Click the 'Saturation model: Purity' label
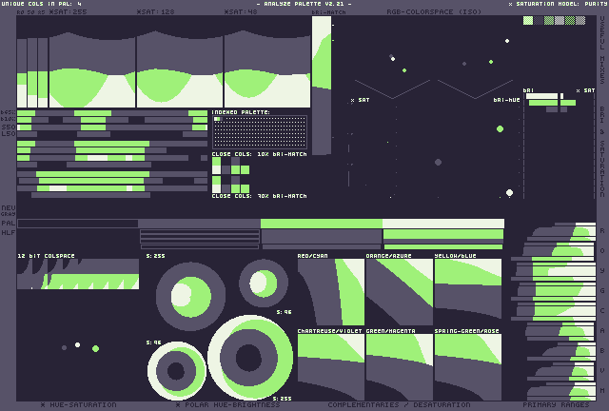This screenshot has width=609, height=411. tap(559, 4)
